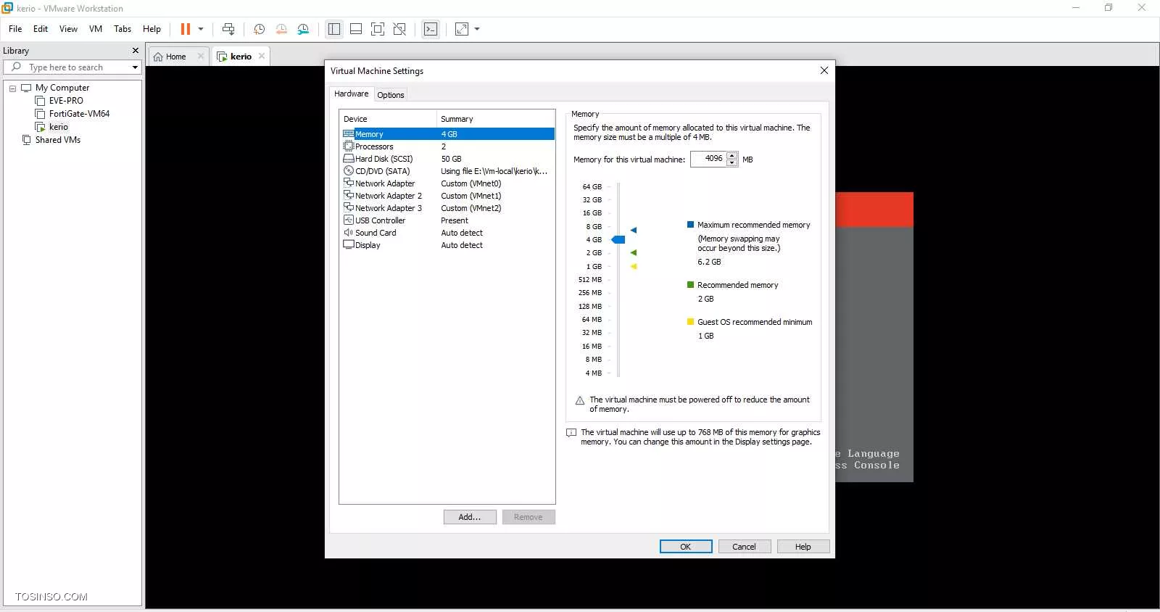Image resolution: width=1160 pixels, height=612 pixels.
Task: Select Network Adapter 3 device
Action: 448,208
